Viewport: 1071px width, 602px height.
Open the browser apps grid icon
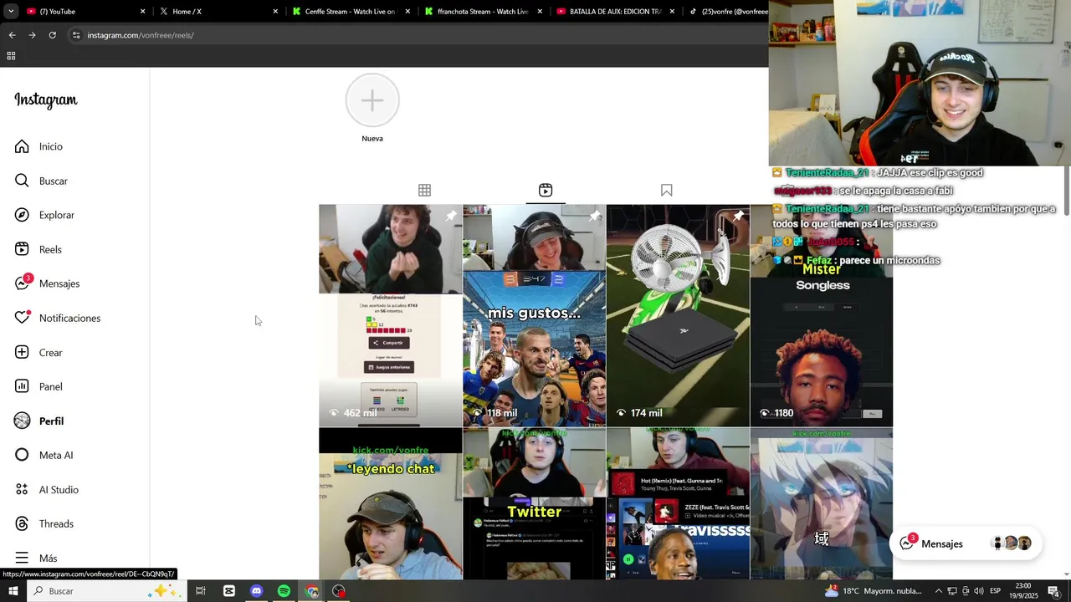pos(11,56)
